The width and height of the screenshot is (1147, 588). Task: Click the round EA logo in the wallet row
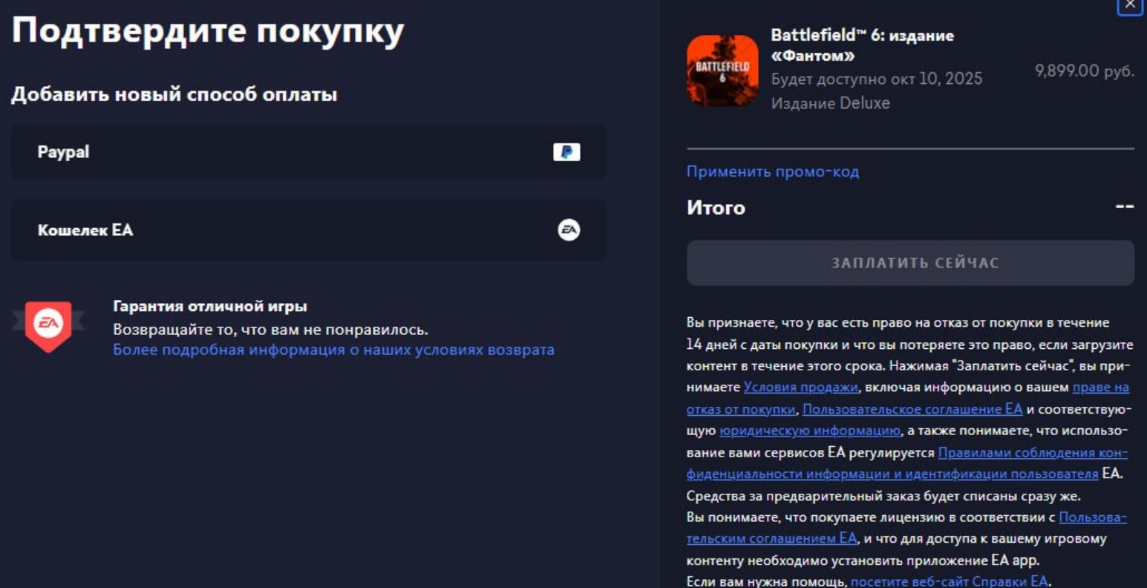point(569,230)
